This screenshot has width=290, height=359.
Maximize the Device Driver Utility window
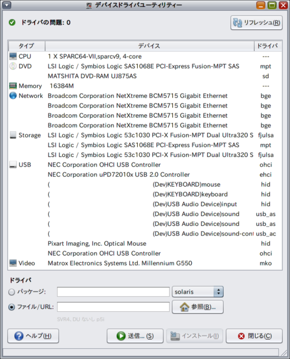[272, 5]
